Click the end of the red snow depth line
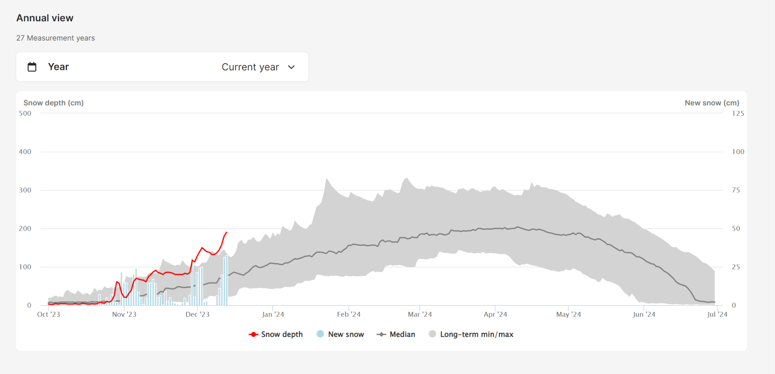 (x=226, y=233)
